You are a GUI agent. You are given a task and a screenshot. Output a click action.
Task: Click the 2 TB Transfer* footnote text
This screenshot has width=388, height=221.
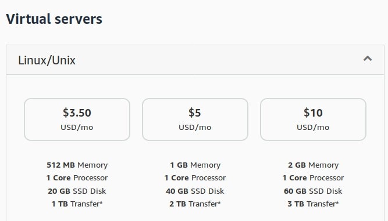click(195, 204)
